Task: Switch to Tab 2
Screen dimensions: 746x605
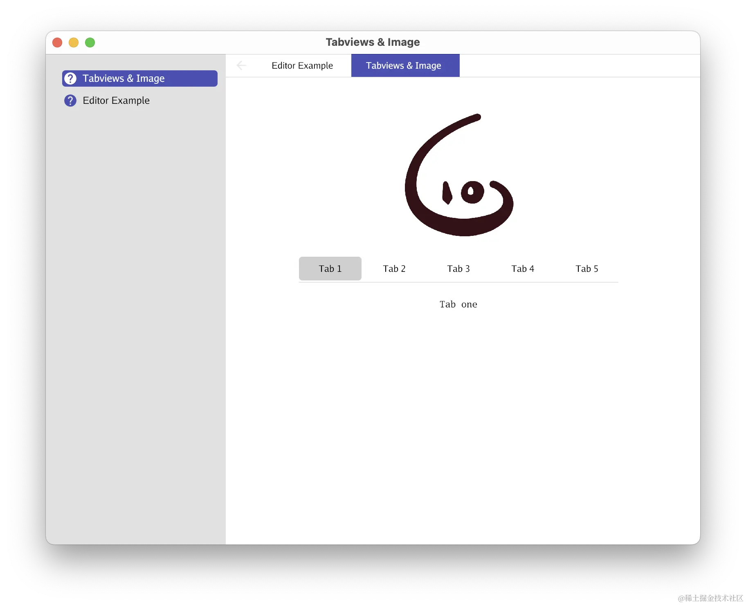Action: coord(394,269)
